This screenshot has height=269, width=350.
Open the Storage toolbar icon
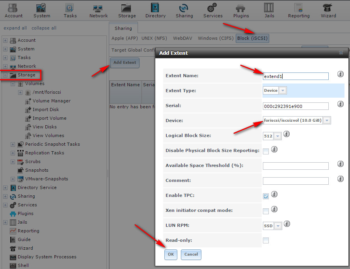click(x=127, y=11)
